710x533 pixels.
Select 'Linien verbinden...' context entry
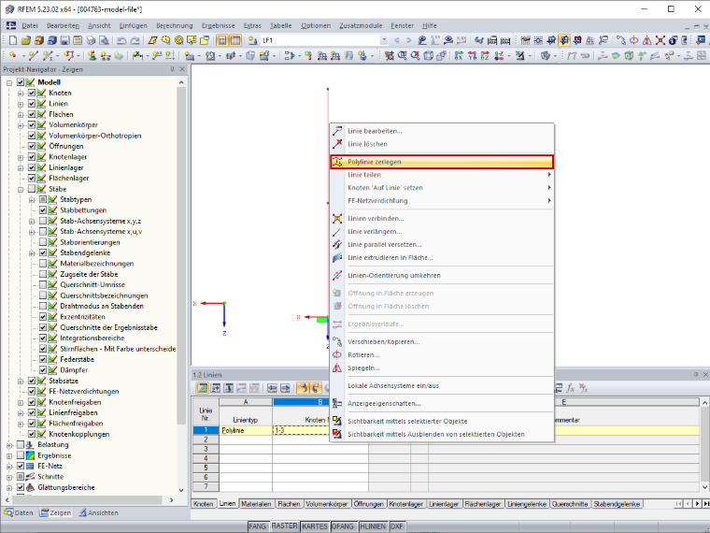(442, 219)
